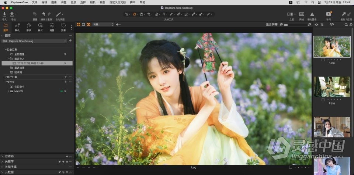This screenshot has width=354, height=175.
Task: Open the Tether (联机) camera tool tab
Action: click(17, 26)
